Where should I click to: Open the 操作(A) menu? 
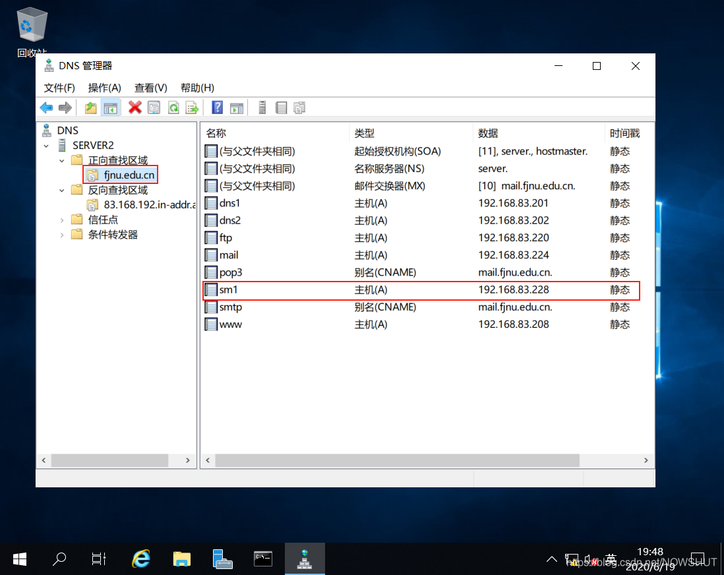pos(105,88)
